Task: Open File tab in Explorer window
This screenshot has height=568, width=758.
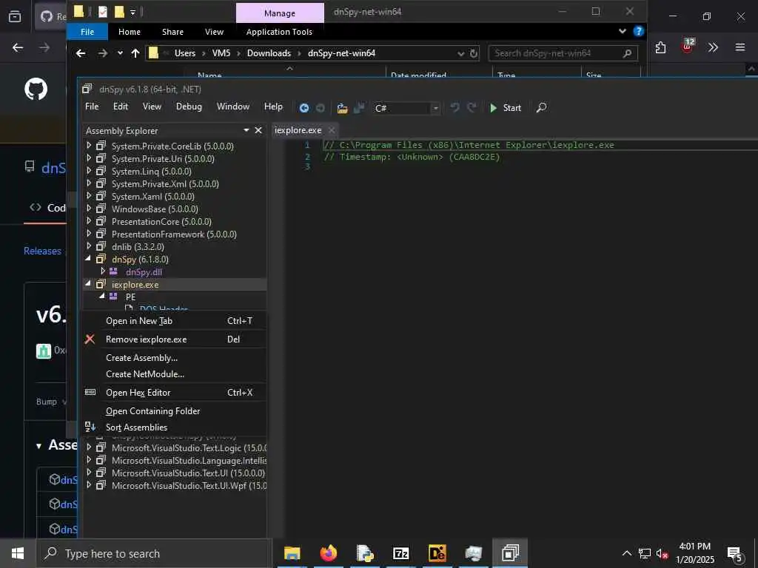Action: click(87, 32)
